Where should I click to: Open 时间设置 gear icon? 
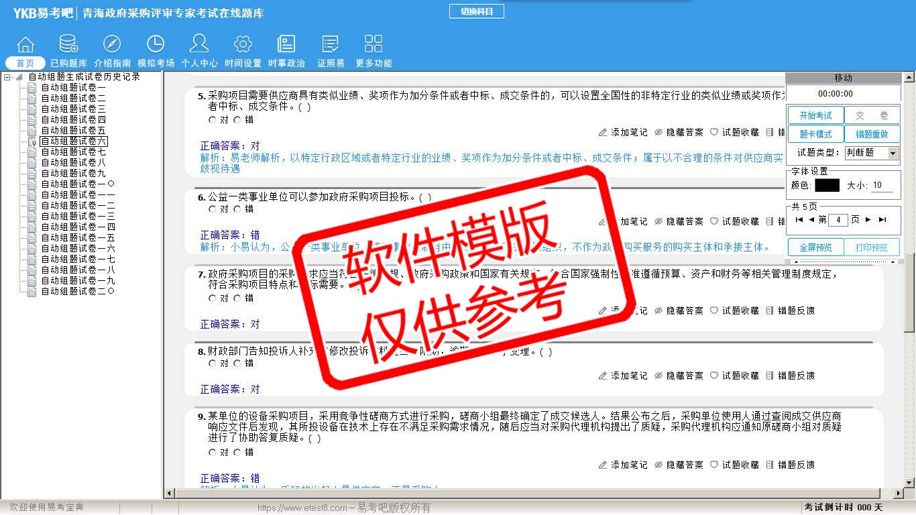[243, 45]
